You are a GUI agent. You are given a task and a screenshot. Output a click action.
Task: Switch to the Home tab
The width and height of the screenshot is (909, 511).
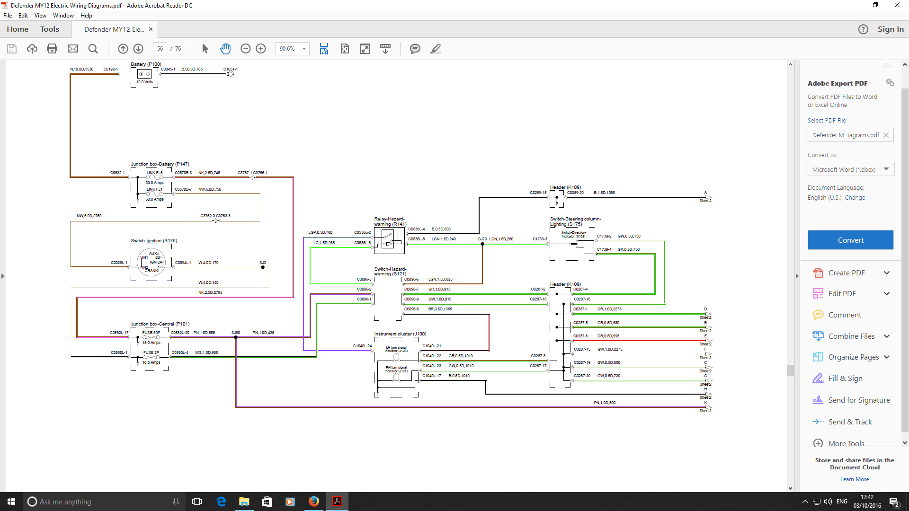click(18, 29)
